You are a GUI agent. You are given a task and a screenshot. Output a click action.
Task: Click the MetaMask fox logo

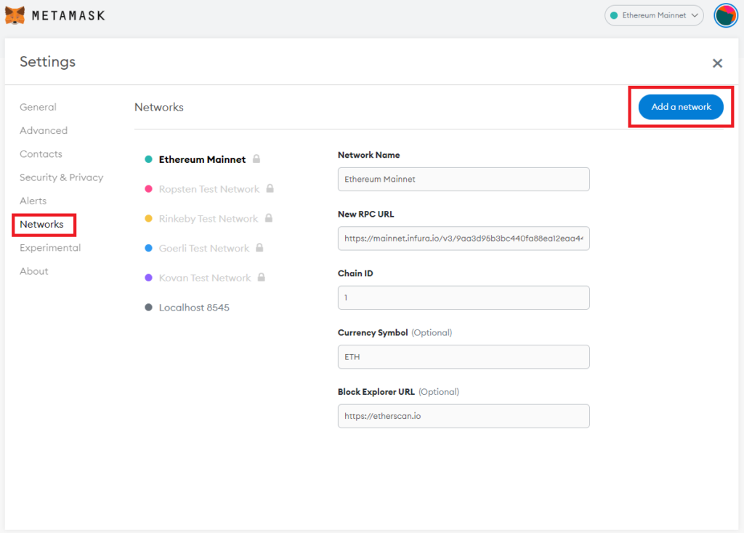tap(15, 15)
